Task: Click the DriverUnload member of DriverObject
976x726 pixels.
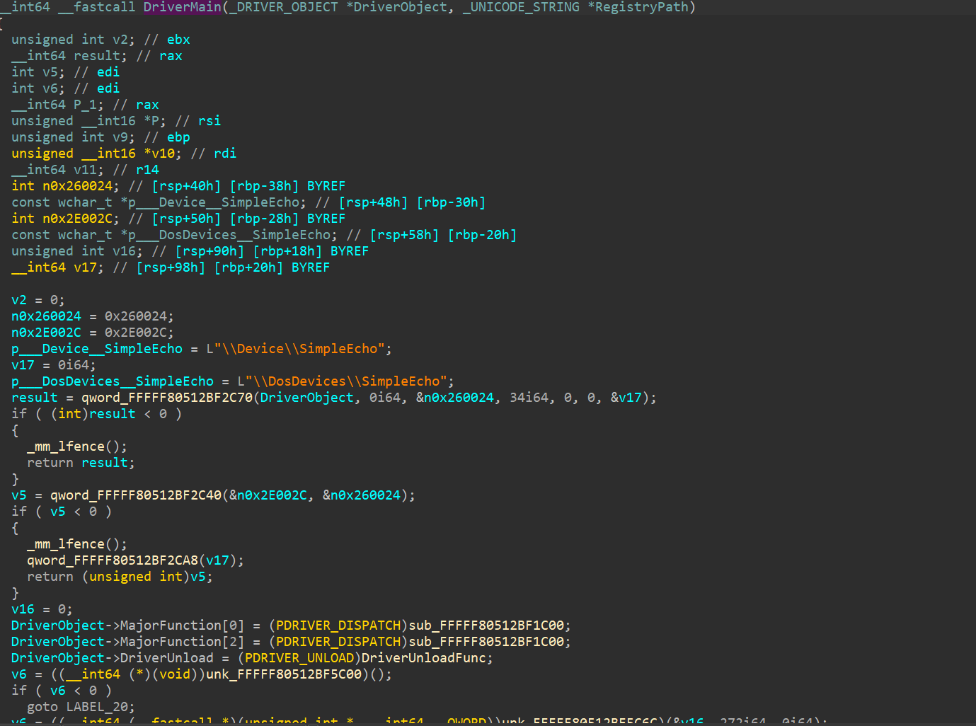Action: pos(167,658)
